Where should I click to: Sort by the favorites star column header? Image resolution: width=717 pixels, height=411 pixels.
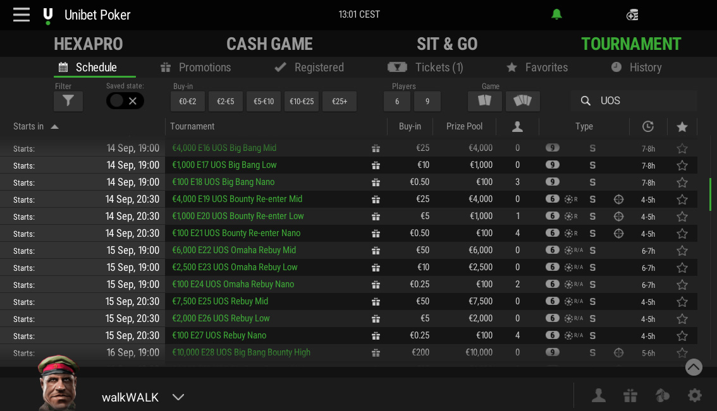682,126
